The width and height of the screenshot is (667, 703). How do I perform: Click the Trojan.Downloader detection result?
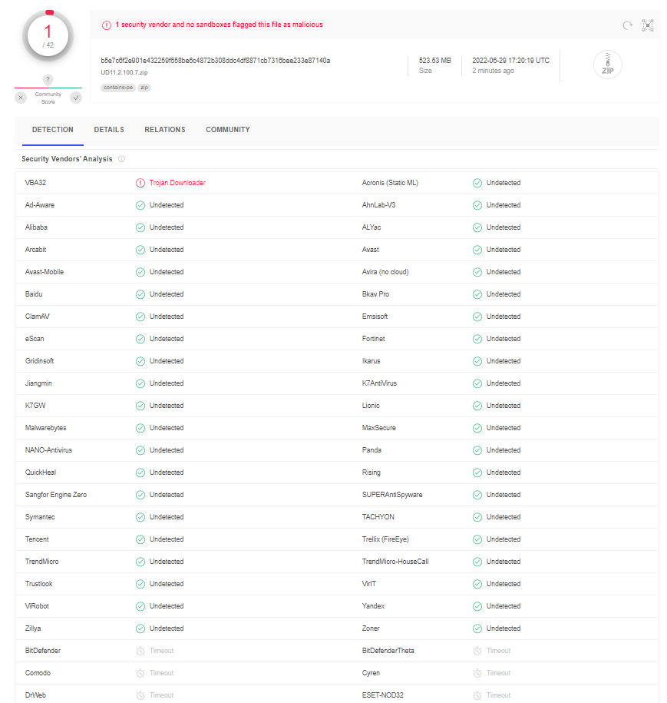point(177,183)
